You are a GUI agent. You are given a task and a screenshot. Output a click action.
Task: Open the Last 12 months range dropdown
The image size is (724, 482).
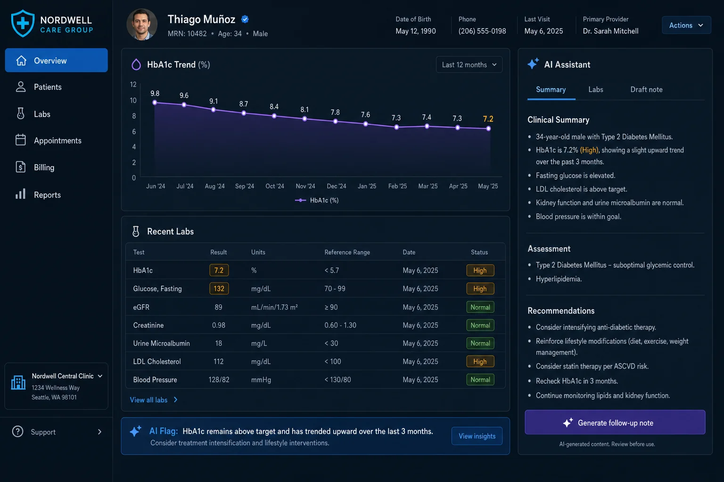click(x=469, y=64)
